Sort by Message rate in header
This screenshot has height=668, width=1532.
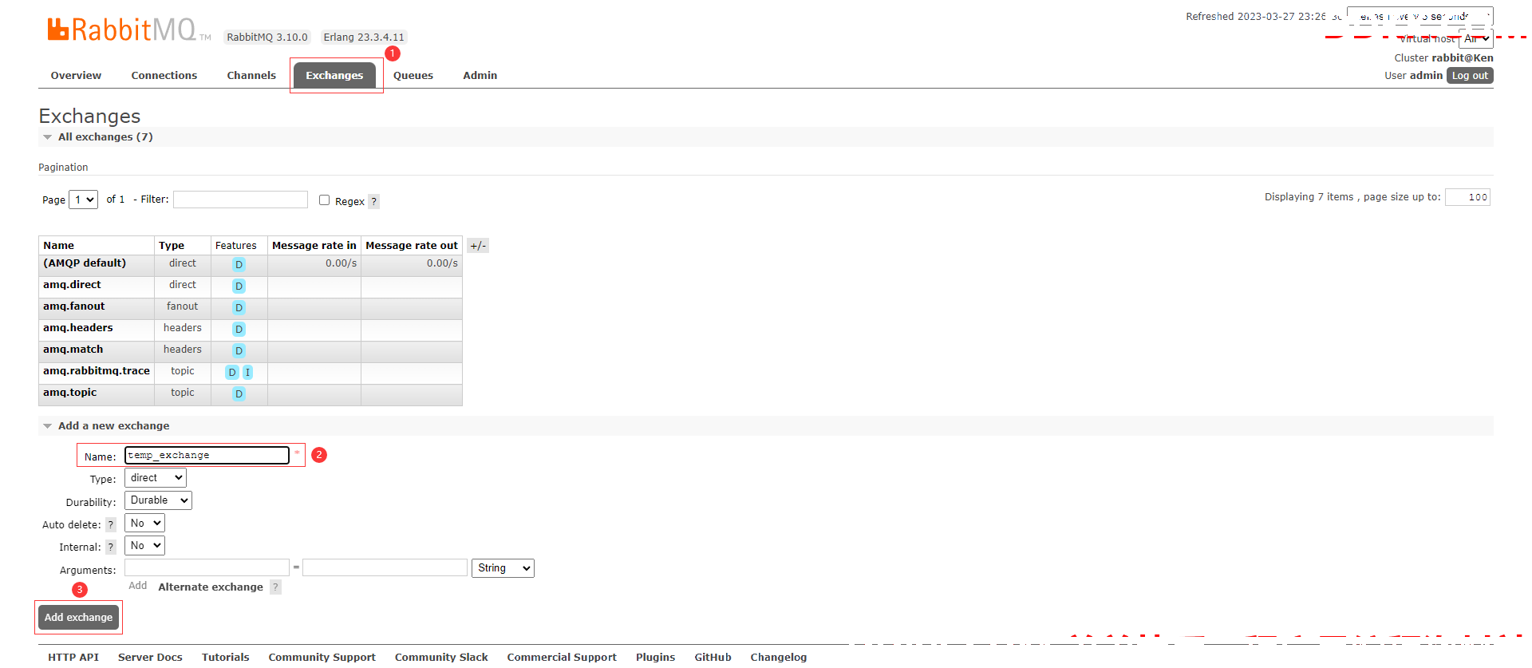click(x=314, y=245)
